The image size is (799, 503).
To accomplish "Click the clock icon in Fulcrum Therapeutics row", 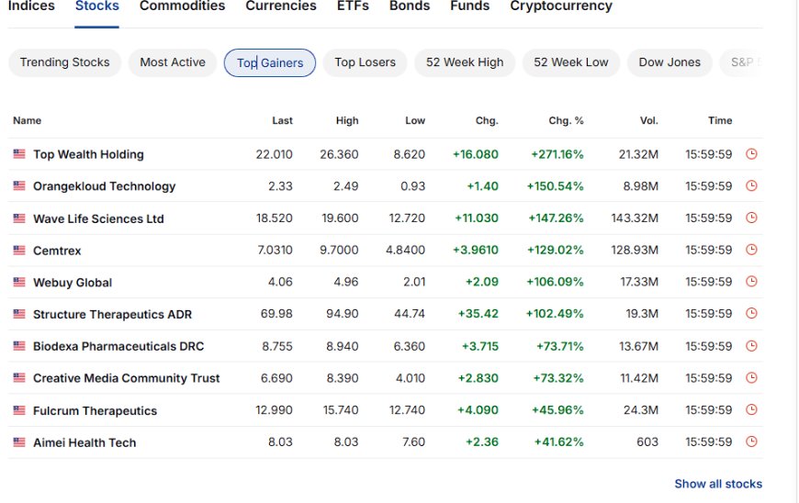I will (x=751, y=409).
